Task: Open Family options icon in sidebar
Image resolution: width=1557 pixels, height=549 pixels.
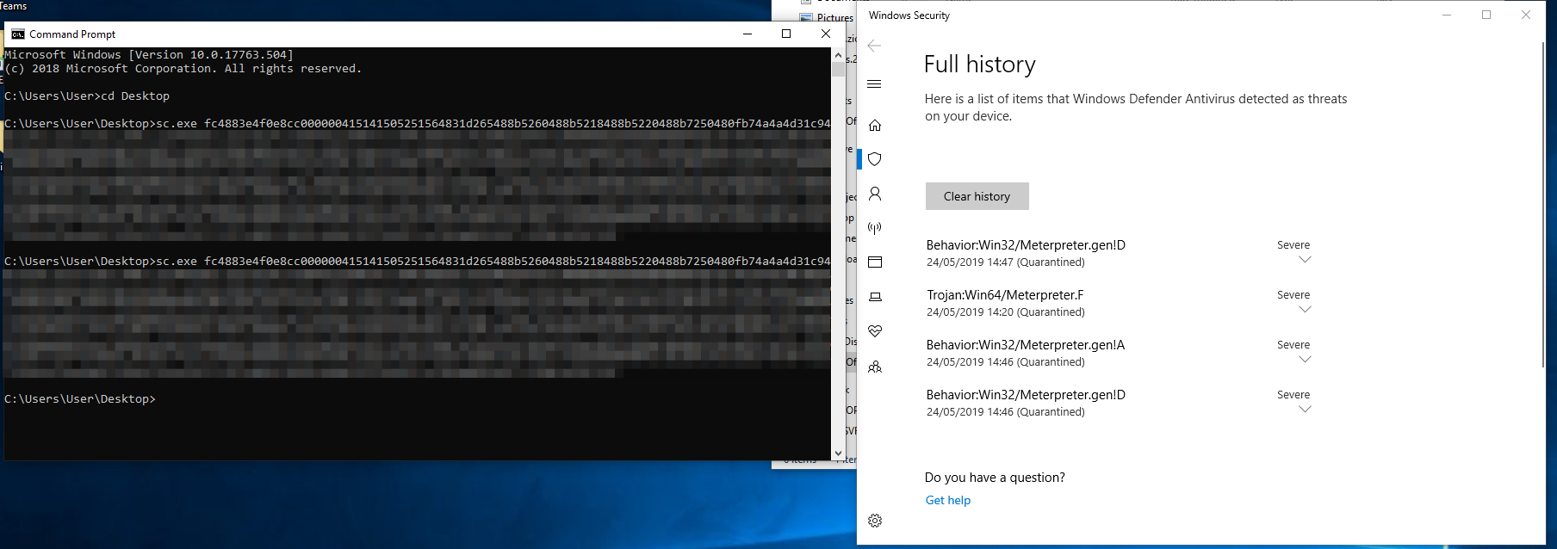Action: click(875, 367)
